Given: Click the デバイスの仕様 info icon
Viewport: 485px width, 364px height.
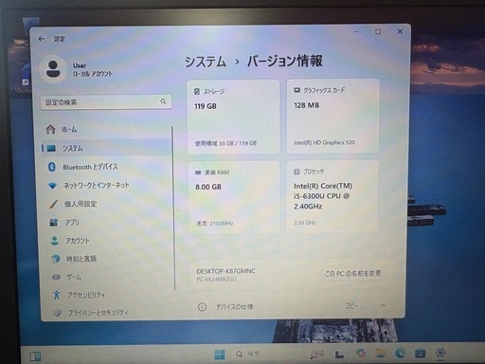Looking at the screenshot, I should pyautogui.click(x=202, y=306).
